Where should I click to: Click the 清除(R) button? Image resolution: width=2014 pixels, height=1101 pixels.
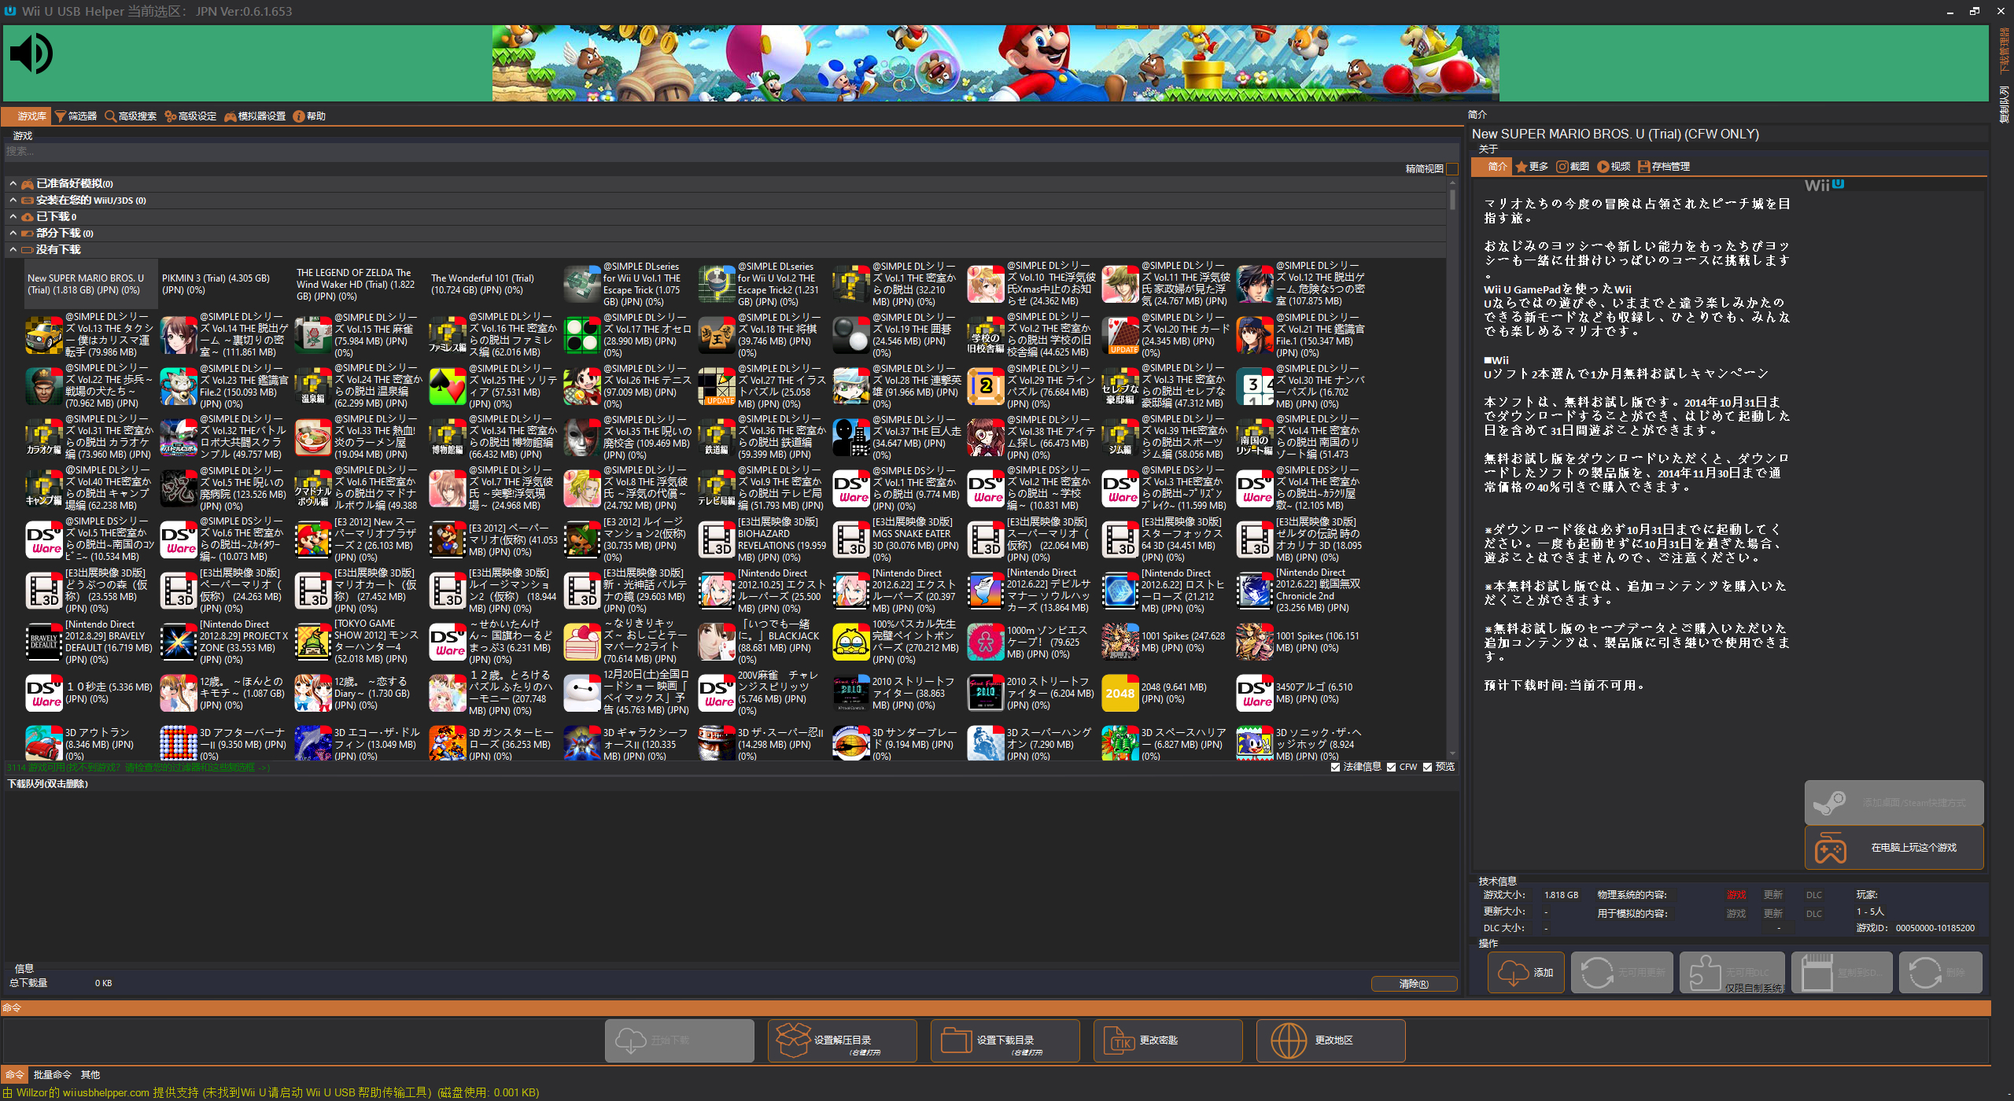[1413, 984]
